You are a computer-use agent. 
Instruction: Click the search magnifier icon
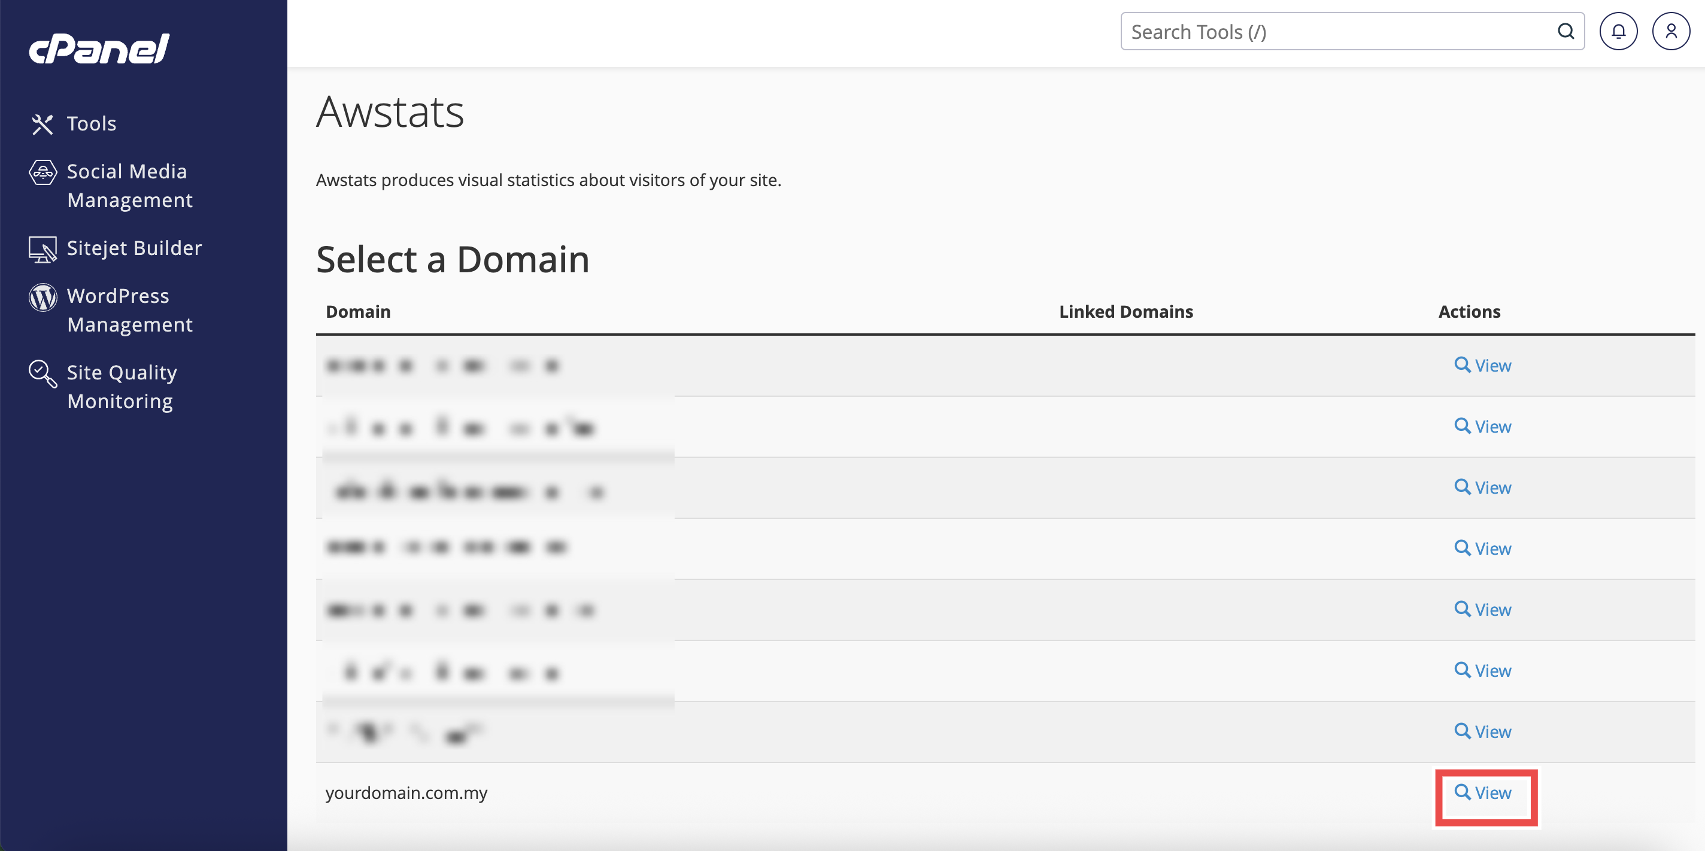(x=1566, y=31)
